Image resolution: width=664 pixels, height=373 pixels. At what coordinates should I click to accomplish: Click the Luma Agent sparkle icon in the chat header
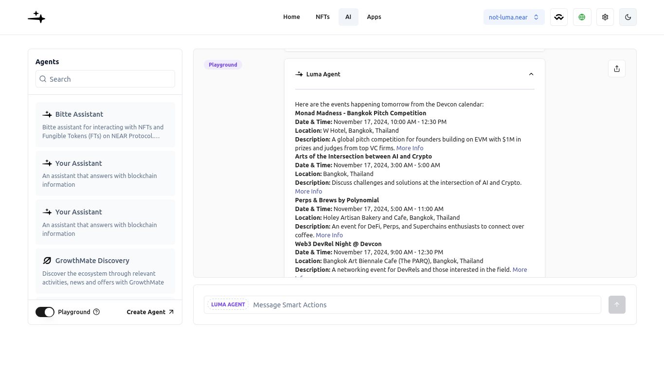pyautogui.click(x=299, y=74)
